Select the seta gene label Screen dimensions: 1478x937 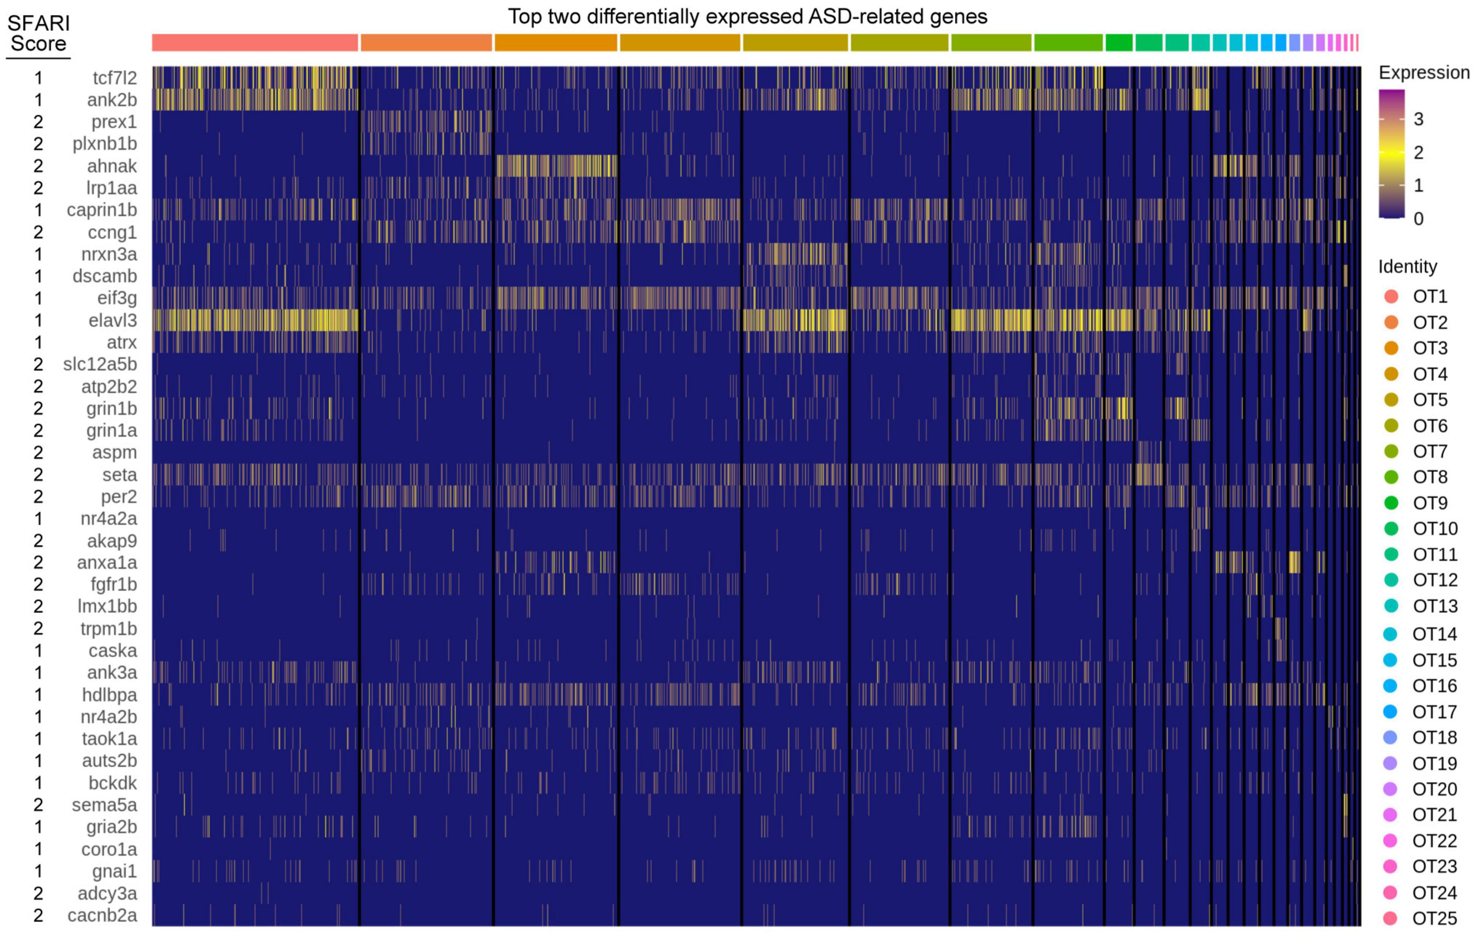click(120, 474)
